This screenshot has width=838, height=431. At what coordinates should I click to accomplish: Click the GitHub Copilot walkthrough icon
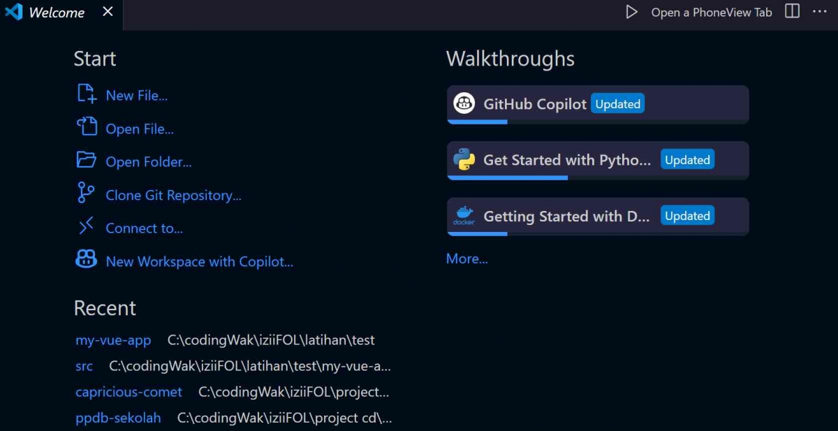(x=464, y=103)
